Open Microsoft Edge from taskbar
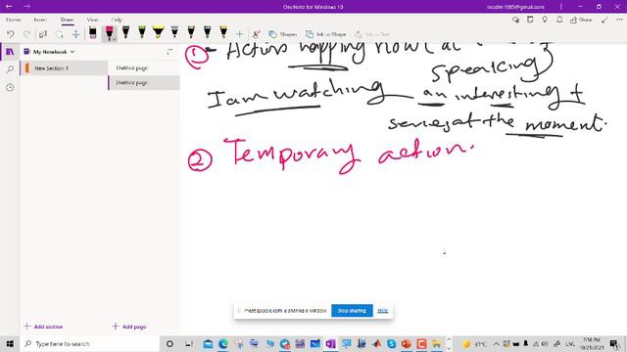Image resolution: width=627 pixels, height=352 pixels. pos(223,343)
